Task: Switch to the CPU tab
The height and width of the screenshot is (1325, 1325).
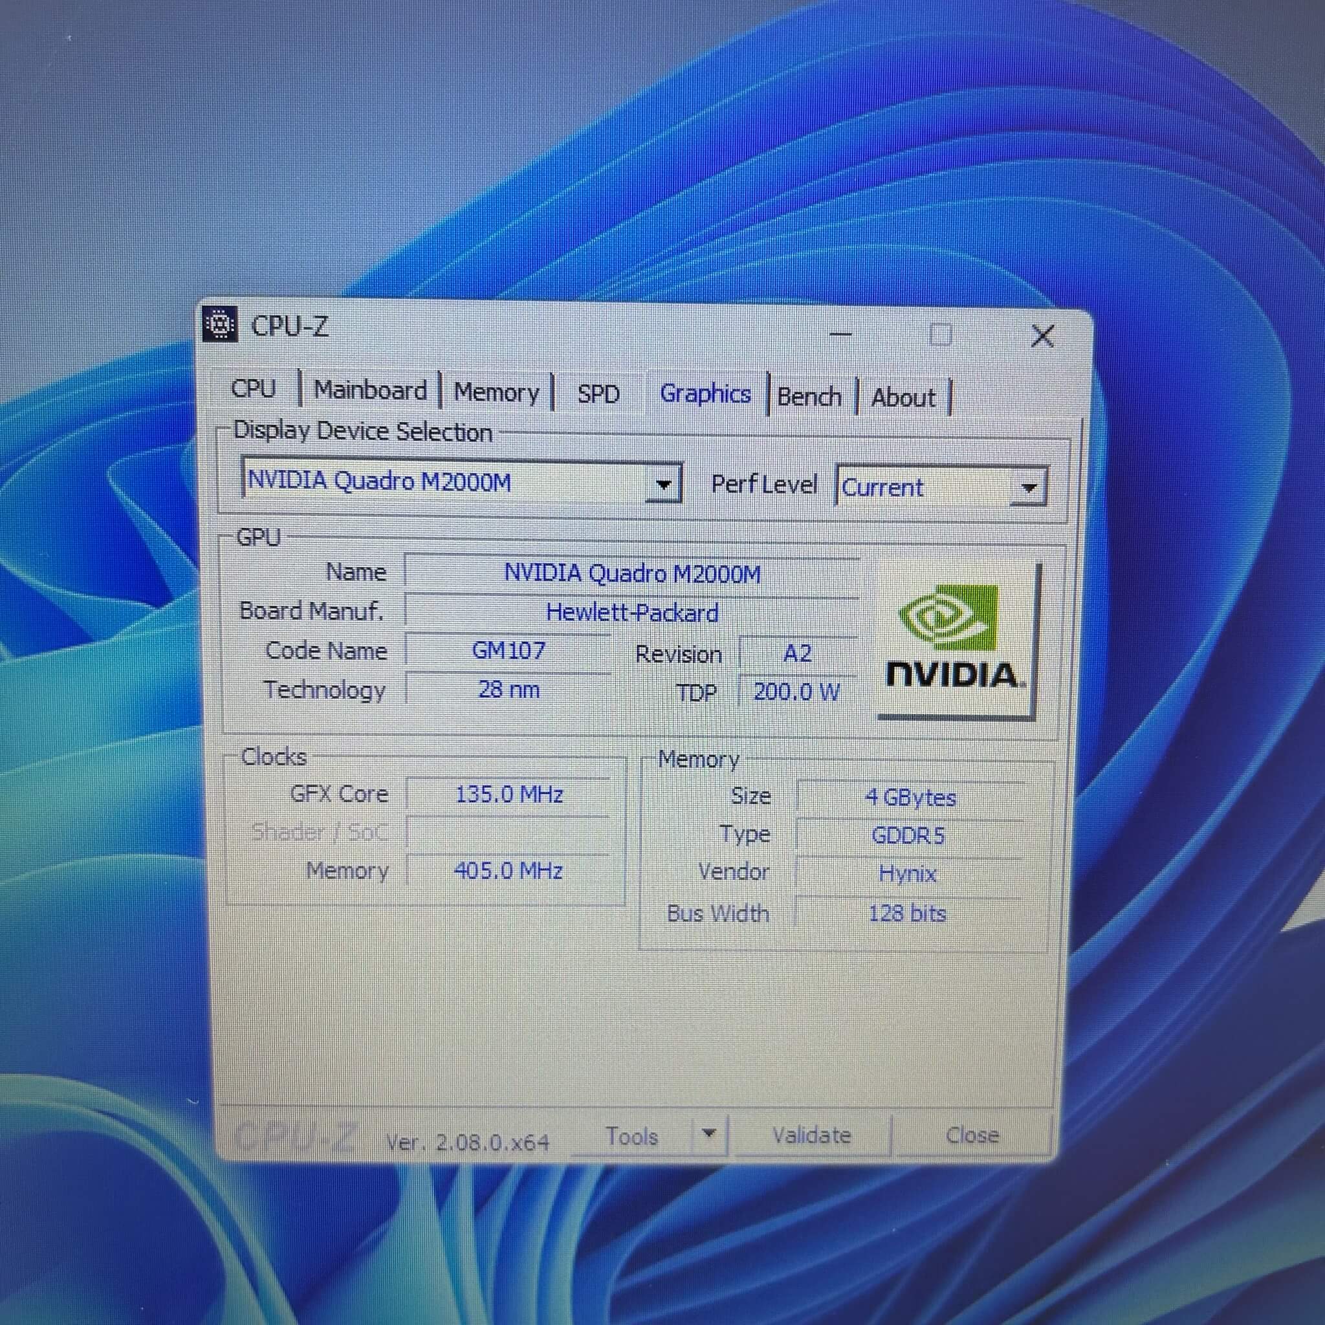Action: click(x=253, y=389)
